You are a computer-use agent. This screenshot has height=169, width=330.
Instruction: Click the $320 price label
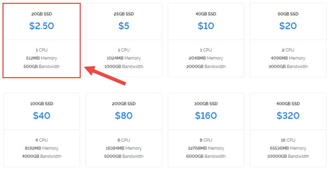pos(288,115)
